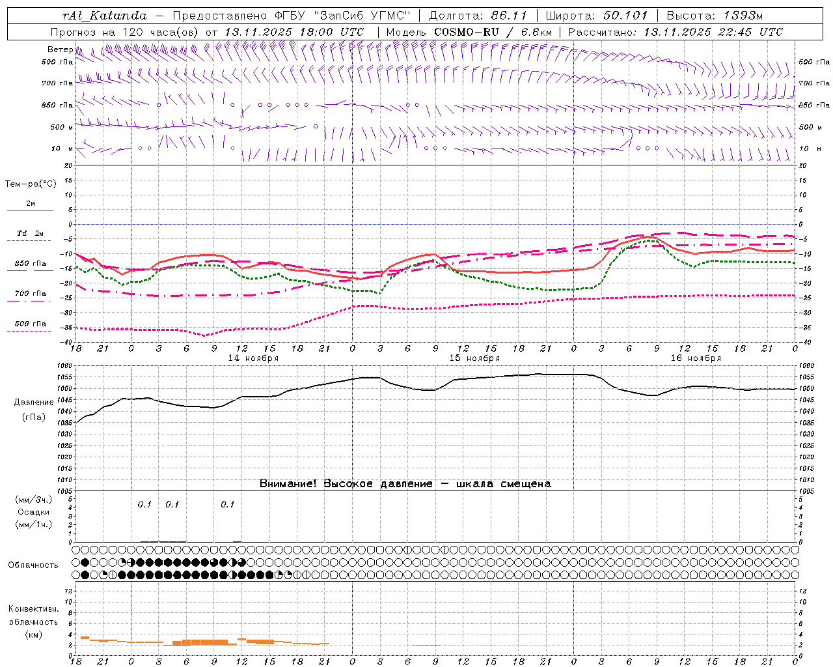Click the Широта: 50.101 header field

[x=597, y=16]
